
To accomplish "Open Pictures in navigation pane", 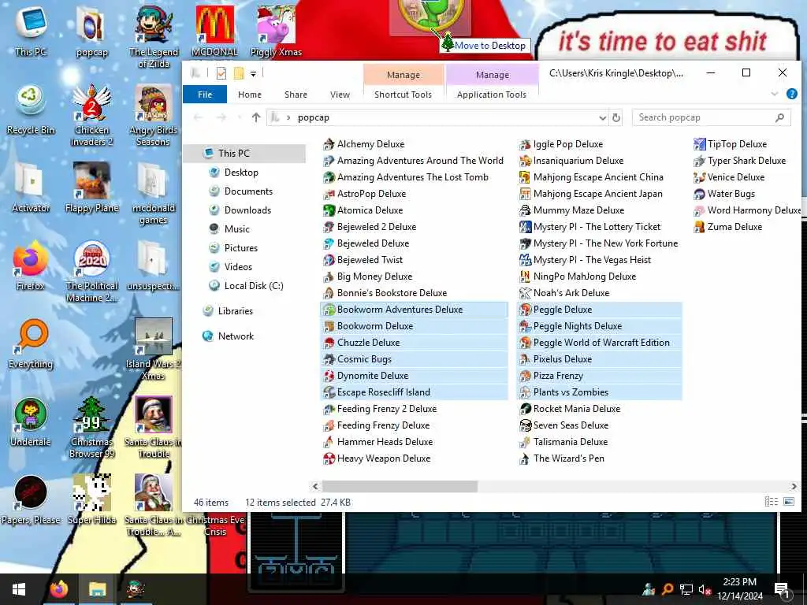I will (240, 248).
